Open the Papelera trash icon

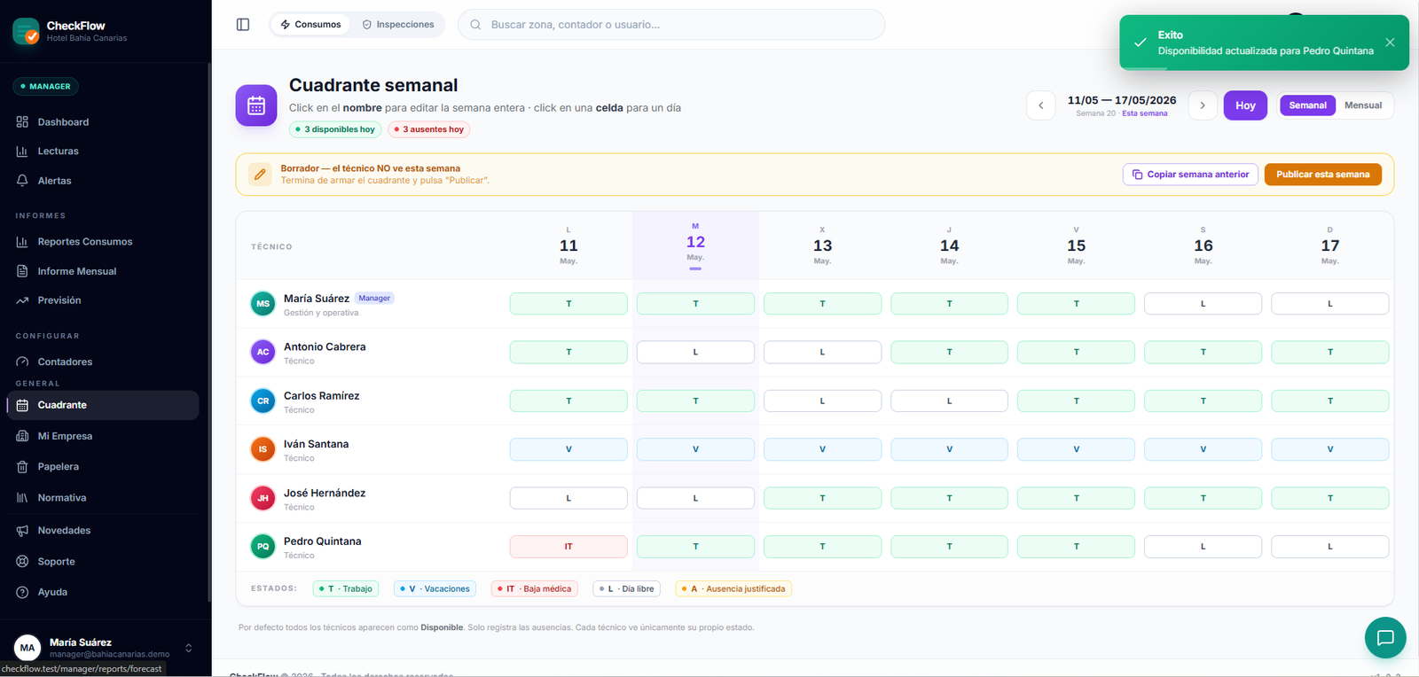point(22,467)
